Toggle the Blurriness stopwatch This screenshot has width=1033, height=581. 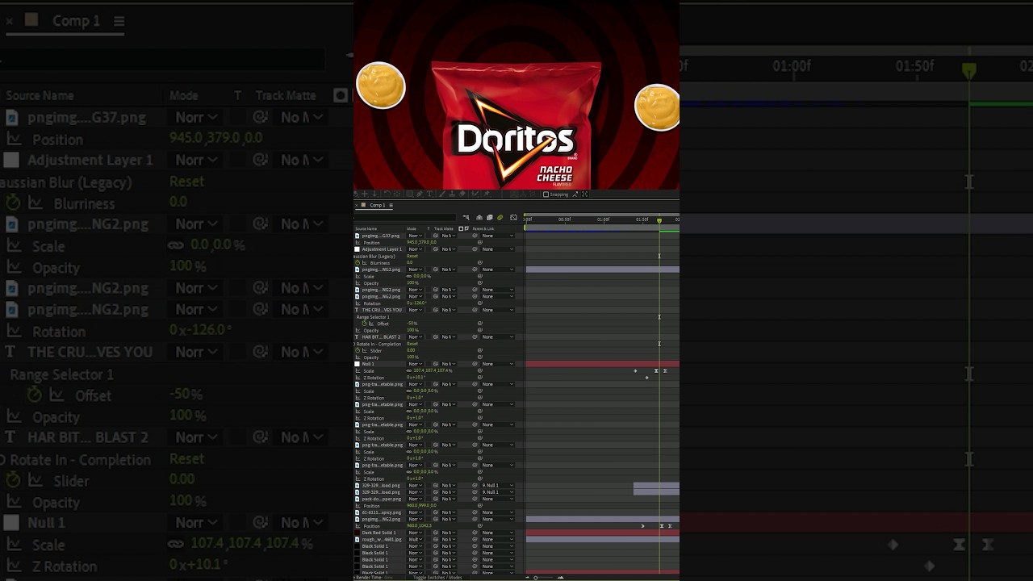358,263
